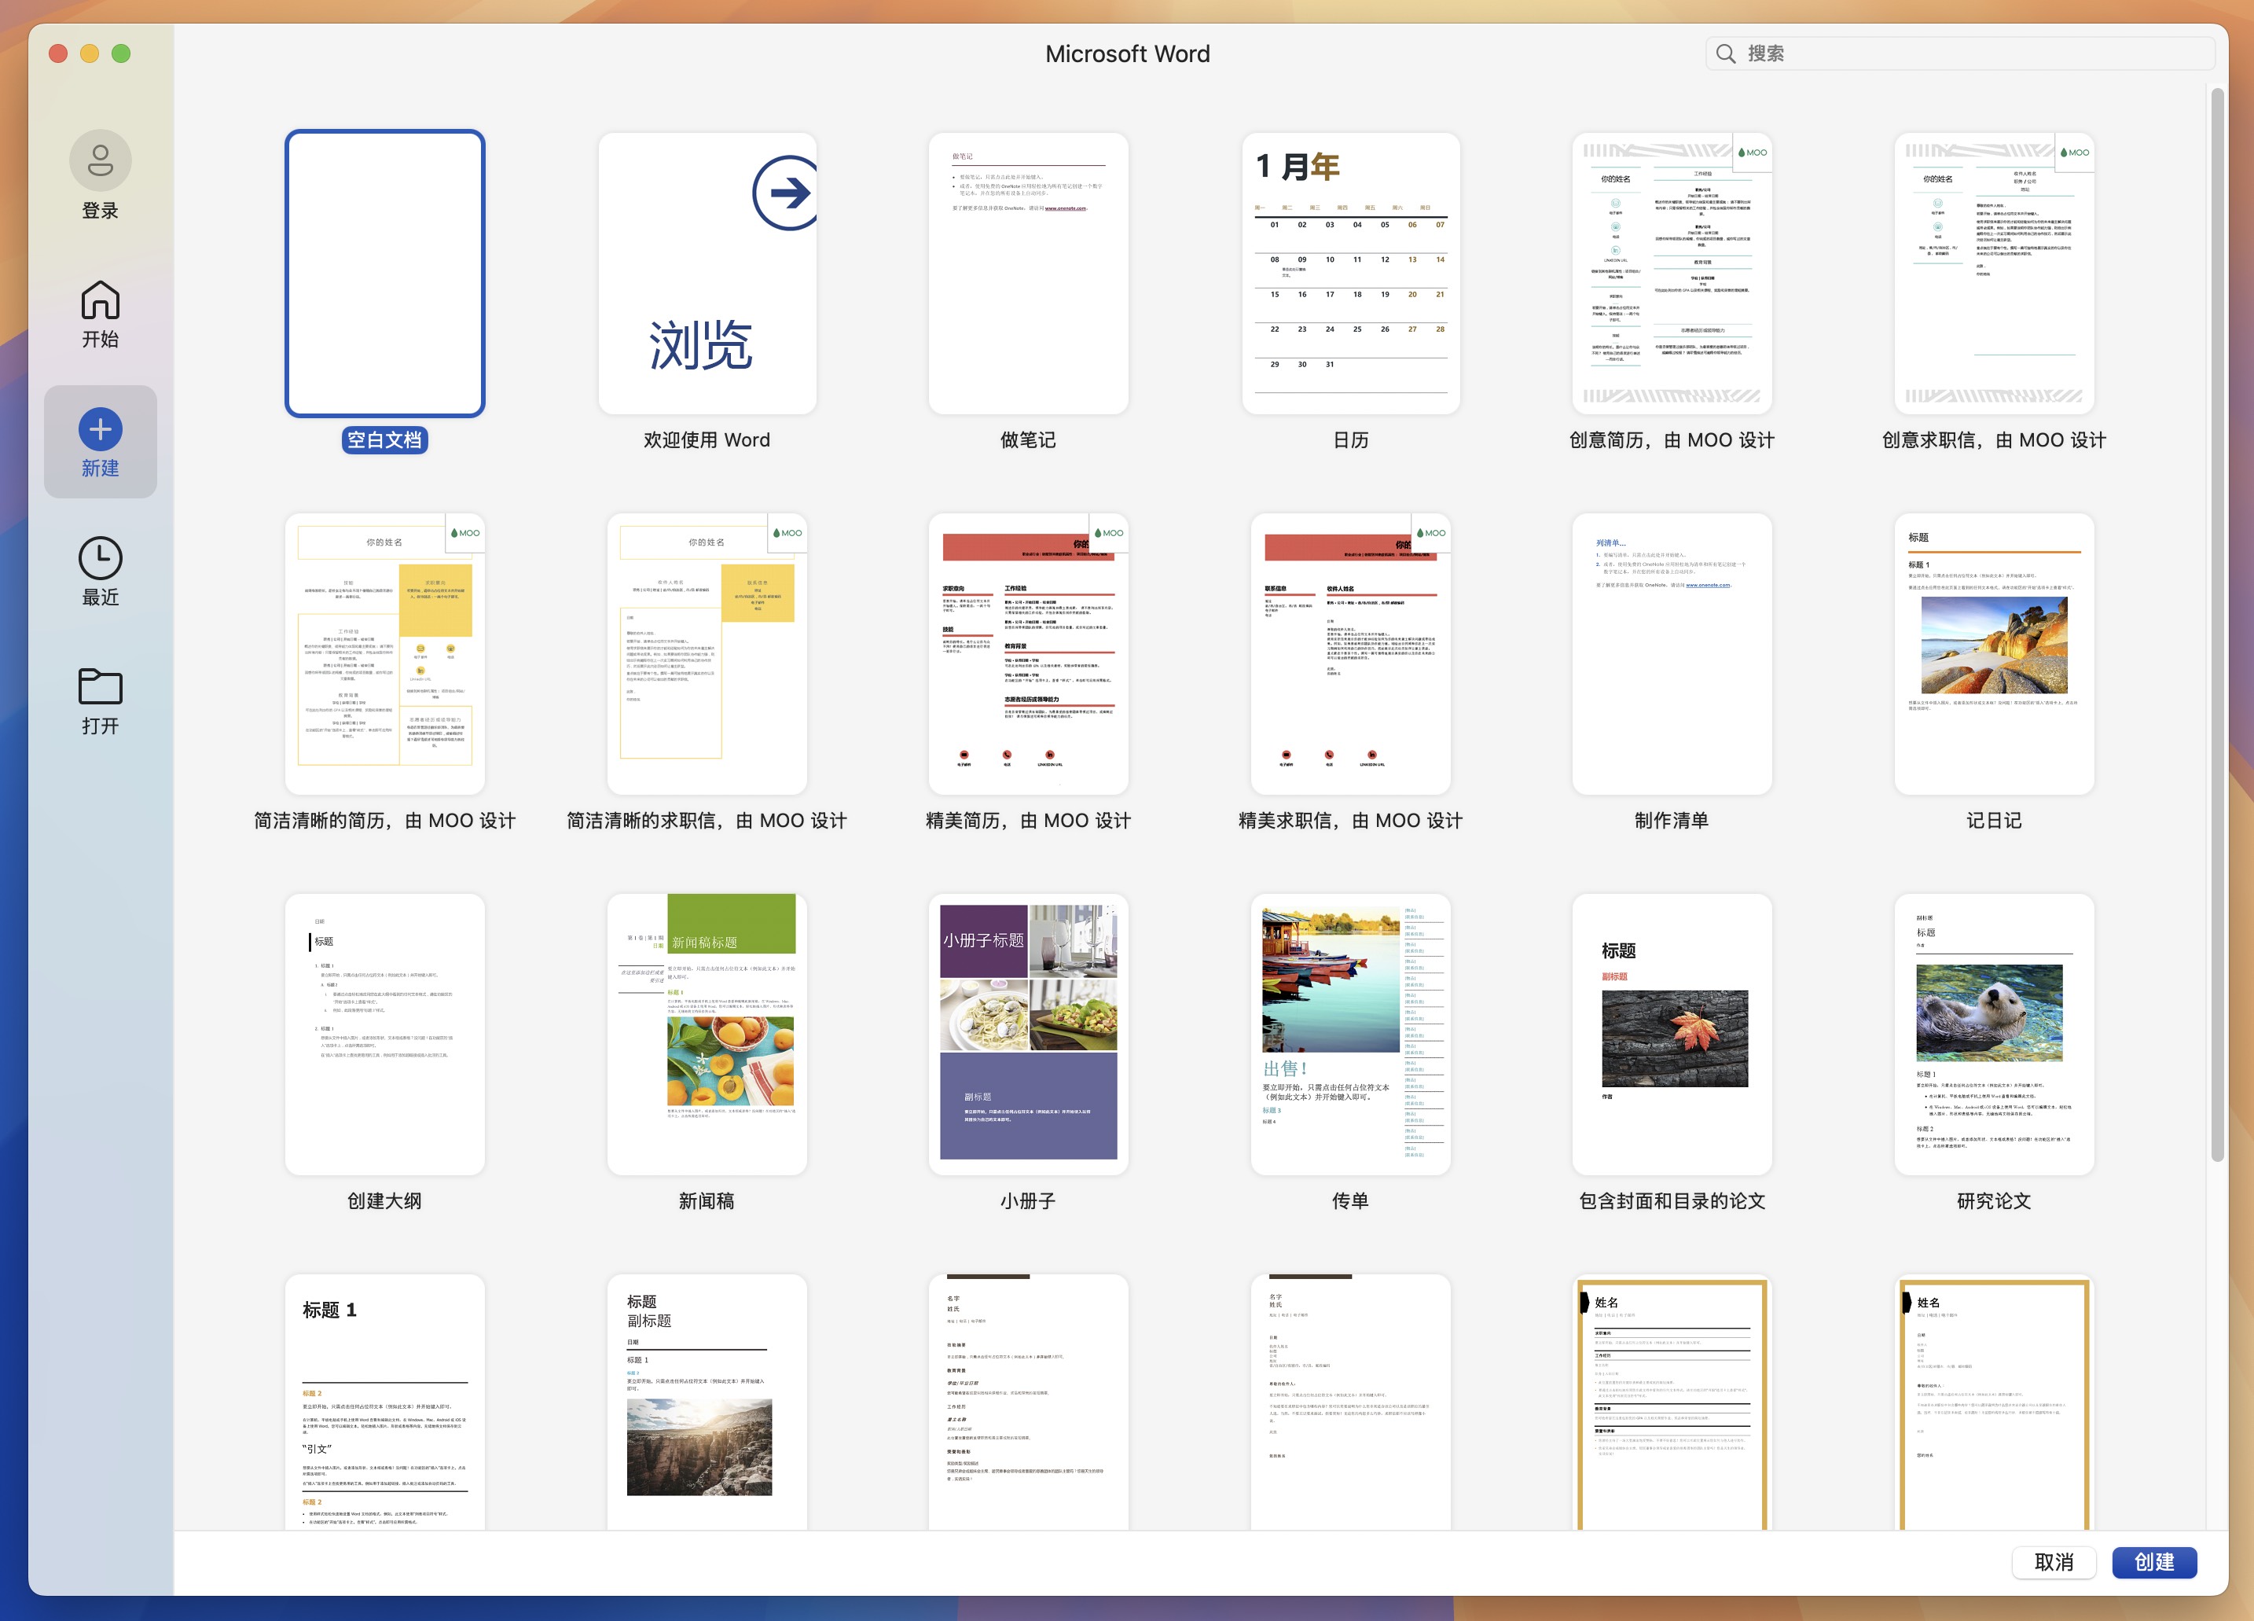Pick the 制作清单 template
The image size is (2254, 1621).
pyautogui.click(x=1672, y=653)
